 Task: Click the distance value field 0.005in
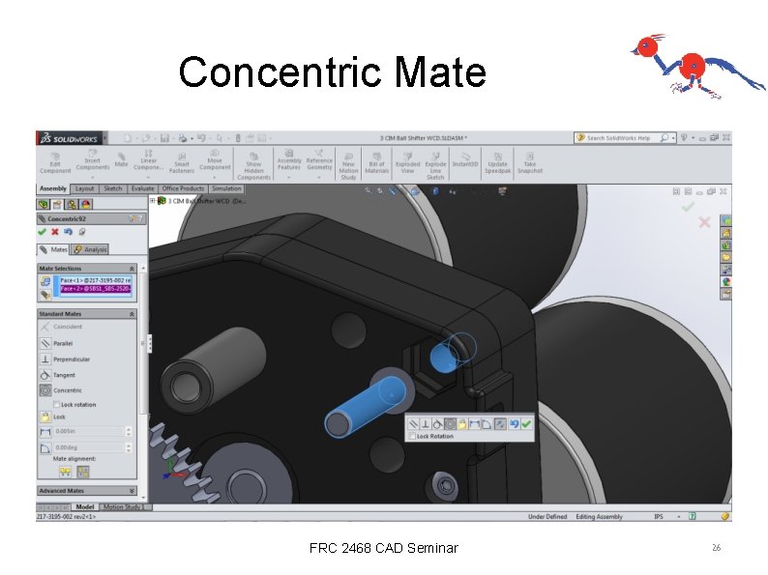(88, 431)
